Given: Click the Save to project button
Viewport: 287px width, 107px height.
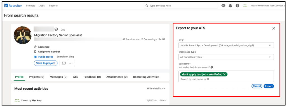Looking at the screenshot, I should point(46,63).
